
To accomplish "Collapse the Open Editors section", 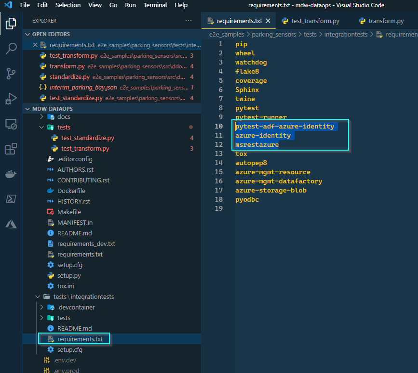I will (x=27, y=34).
